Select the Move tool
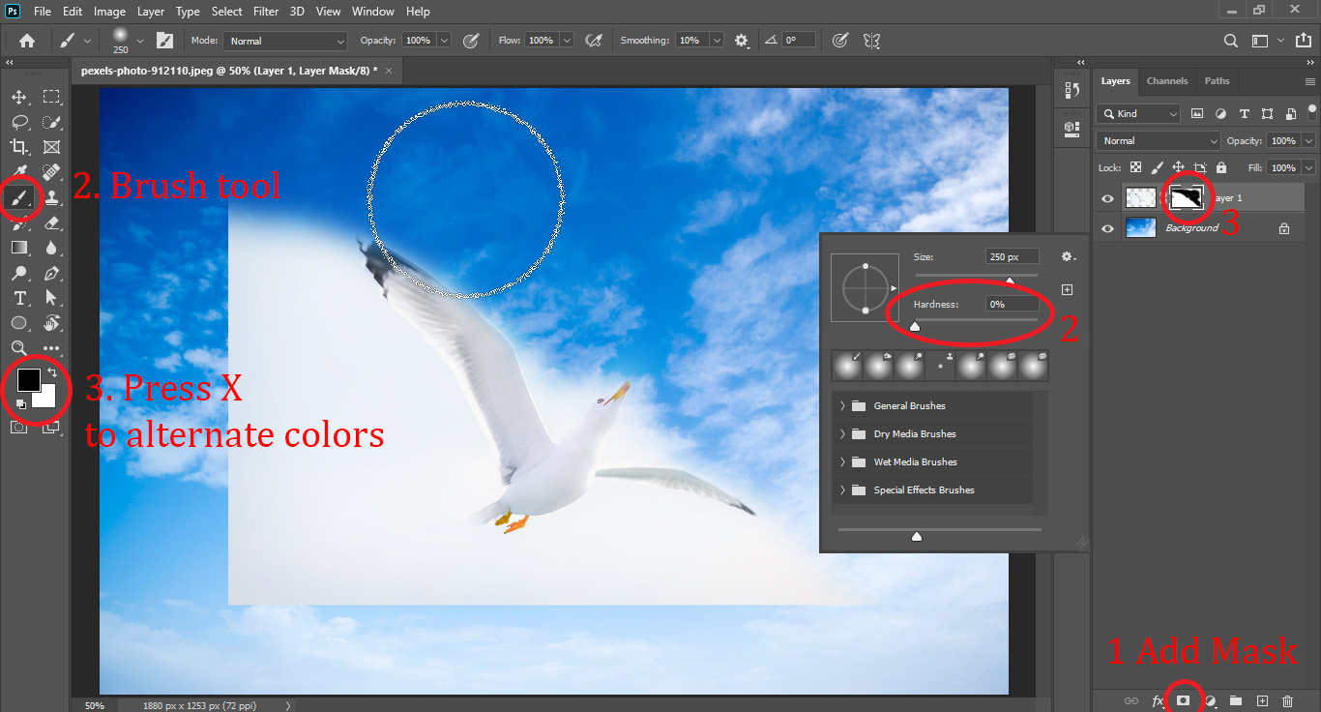The height and width of the screenshot is (712, 1321). coord(18,96)
